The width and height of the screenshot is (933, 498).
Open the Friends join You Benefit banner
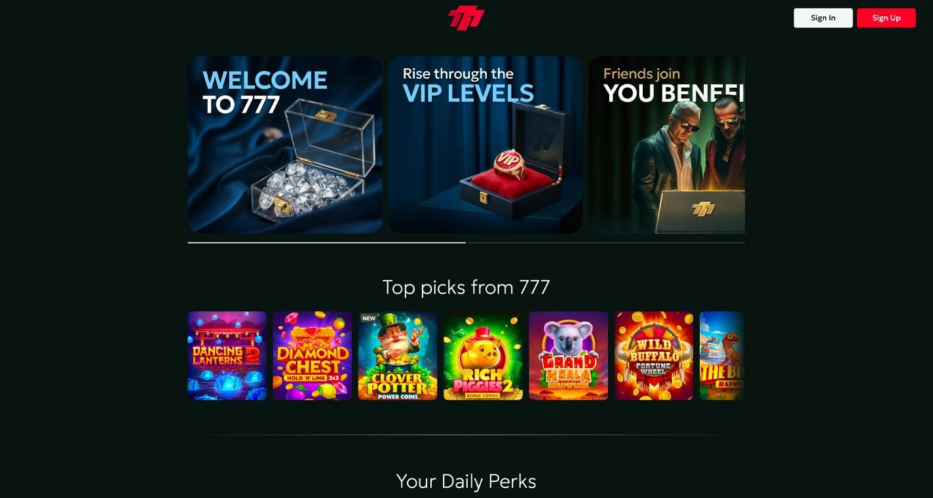666,145
